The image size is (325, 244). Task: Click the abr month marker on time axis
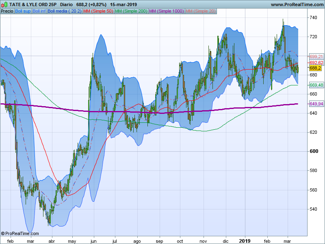click(x=52, y=241)
